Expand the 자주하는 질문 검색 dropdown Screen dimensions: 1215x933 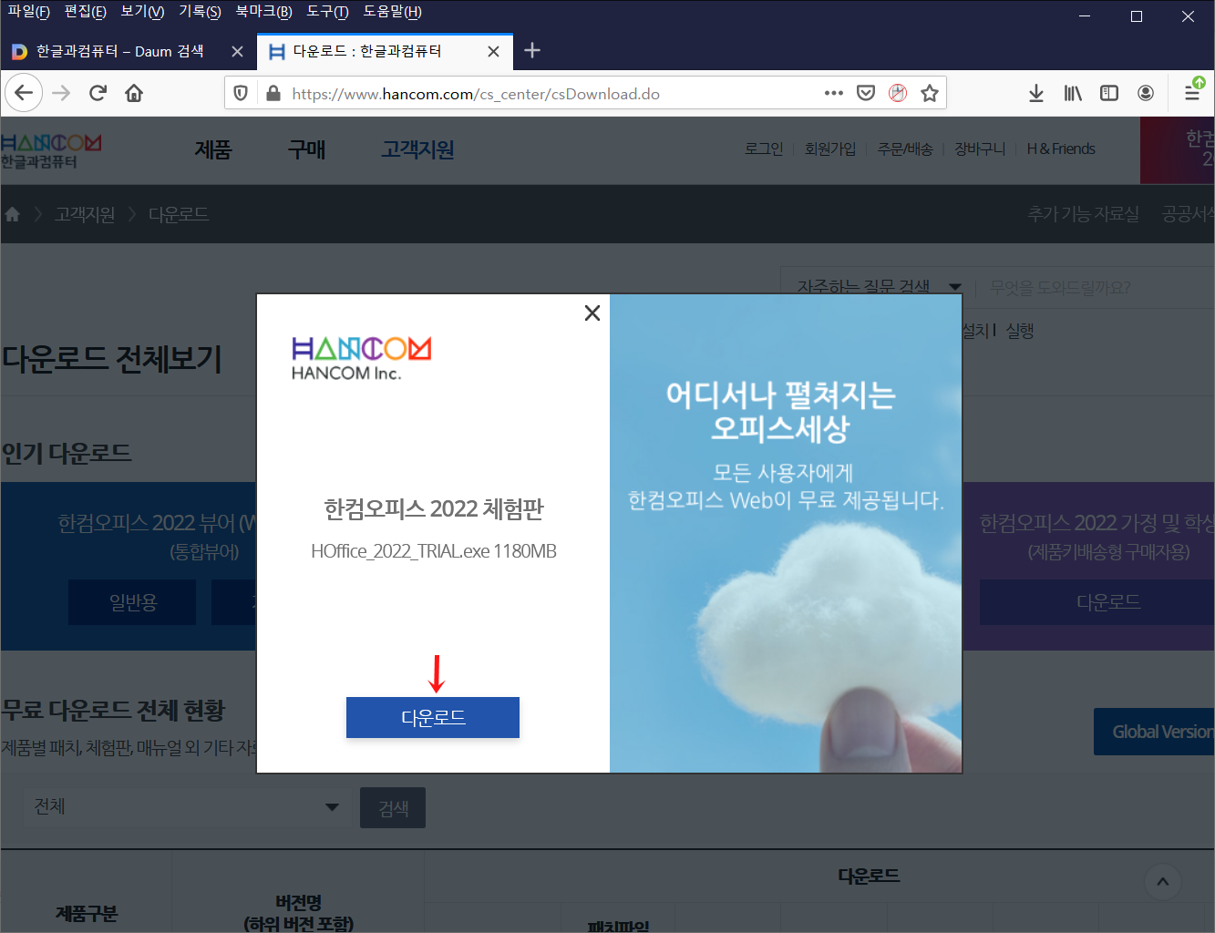point(879,287)
